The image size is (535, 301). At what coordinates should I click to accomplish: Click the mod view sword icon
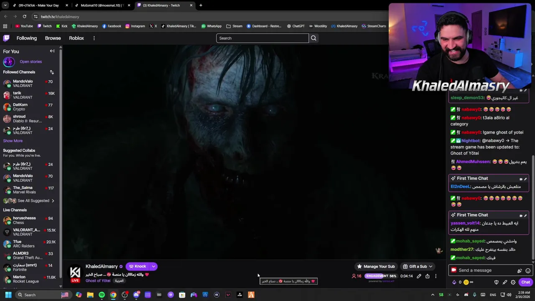pos(505,282)
